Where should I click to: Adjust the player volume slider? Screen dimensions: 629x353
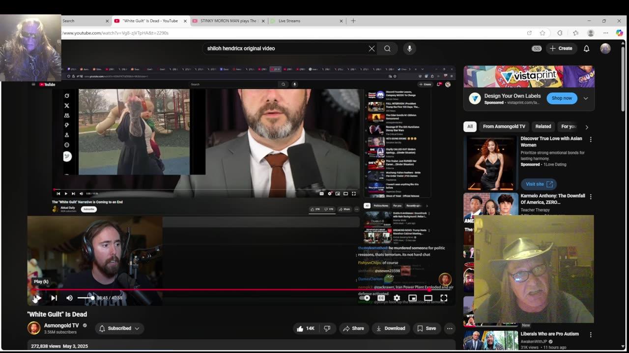[x=86, y=298]
